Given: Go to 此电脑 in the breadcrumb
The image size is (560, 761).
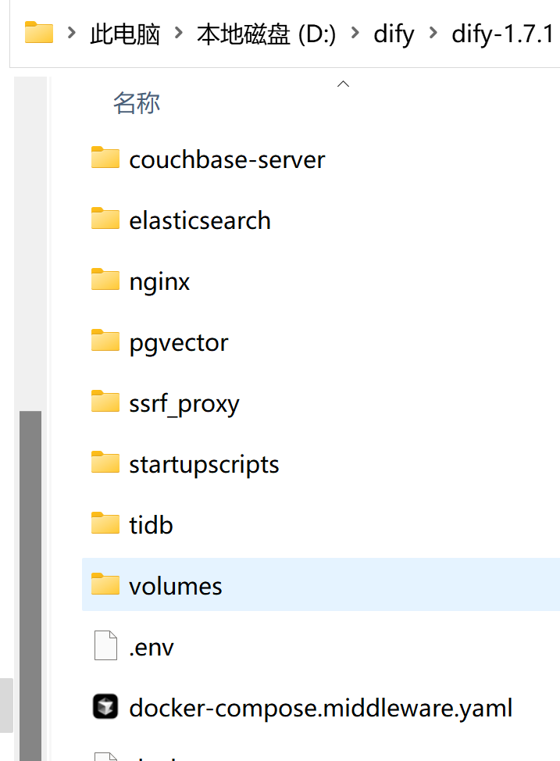Looking at the screenshot, I should 125,34.
